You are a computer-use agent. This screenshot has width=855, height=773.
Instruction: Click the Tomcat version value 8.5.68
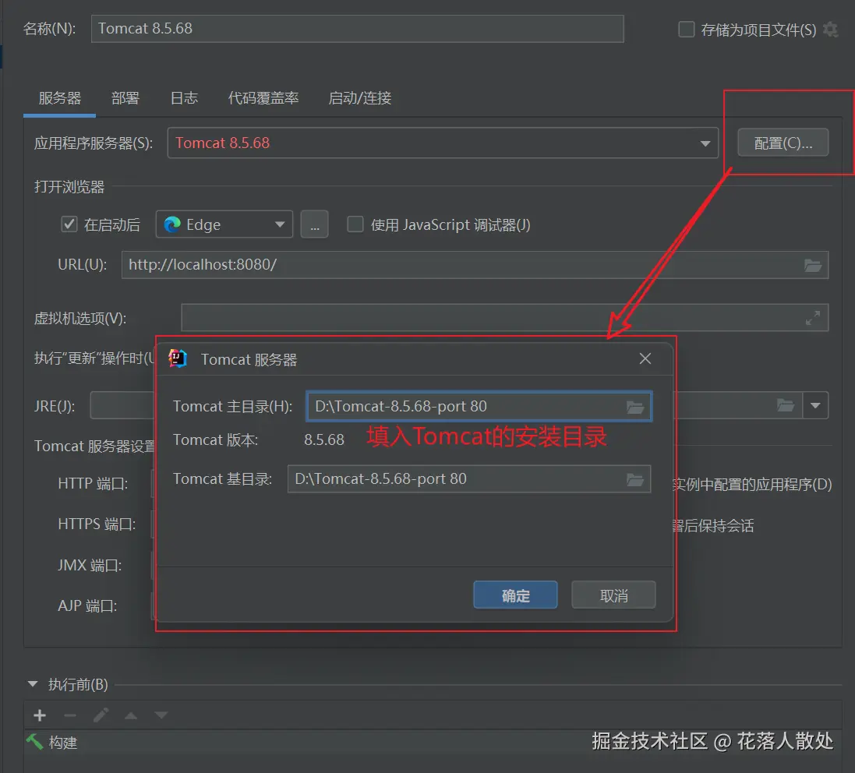coord(324,439)
